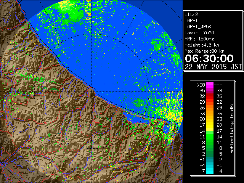Click the large '06:30:00' timestamp
This screenshot has width=244, height=183.
point(209,58)
